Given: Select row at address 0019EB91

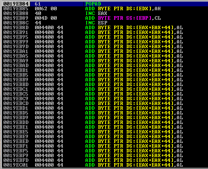Looking at the screenshot, I should pyautogui.click(x=105, y=32).
